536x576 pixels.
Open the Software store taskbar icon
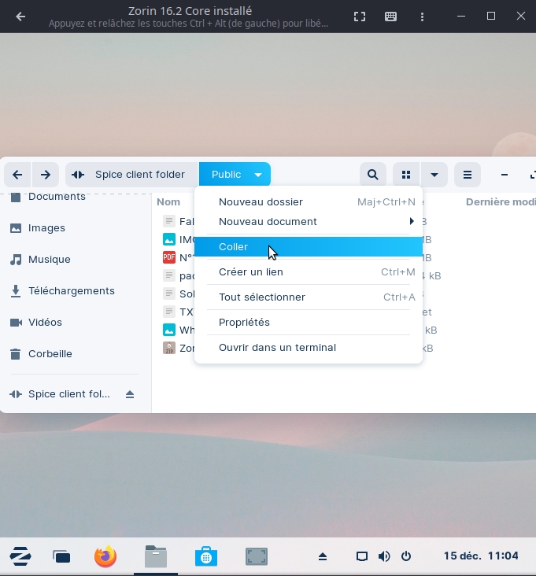(206, 556)
